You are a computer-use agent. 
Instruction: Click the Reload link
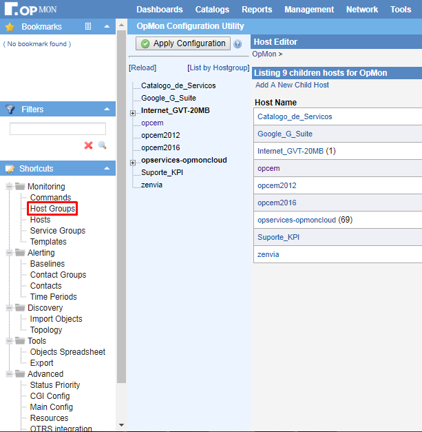click(x=143, y=68)
